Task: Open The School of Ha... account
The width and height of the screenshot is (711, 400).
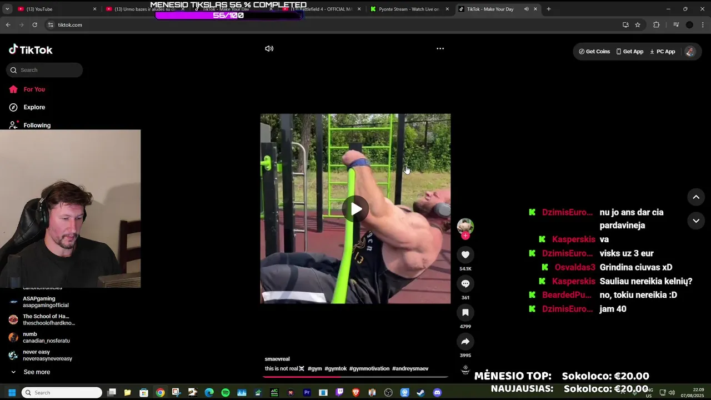Action: (x=42, y=319)
